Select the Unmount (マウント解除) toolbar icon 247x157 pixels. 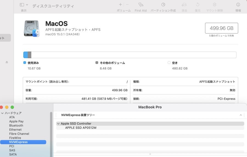pos(215,5)
